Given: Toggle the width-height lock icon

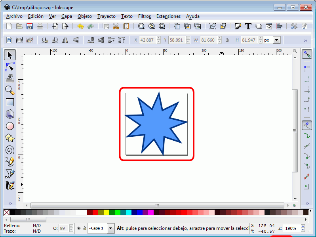Looking at the screenshot, I should click(227, 40).
